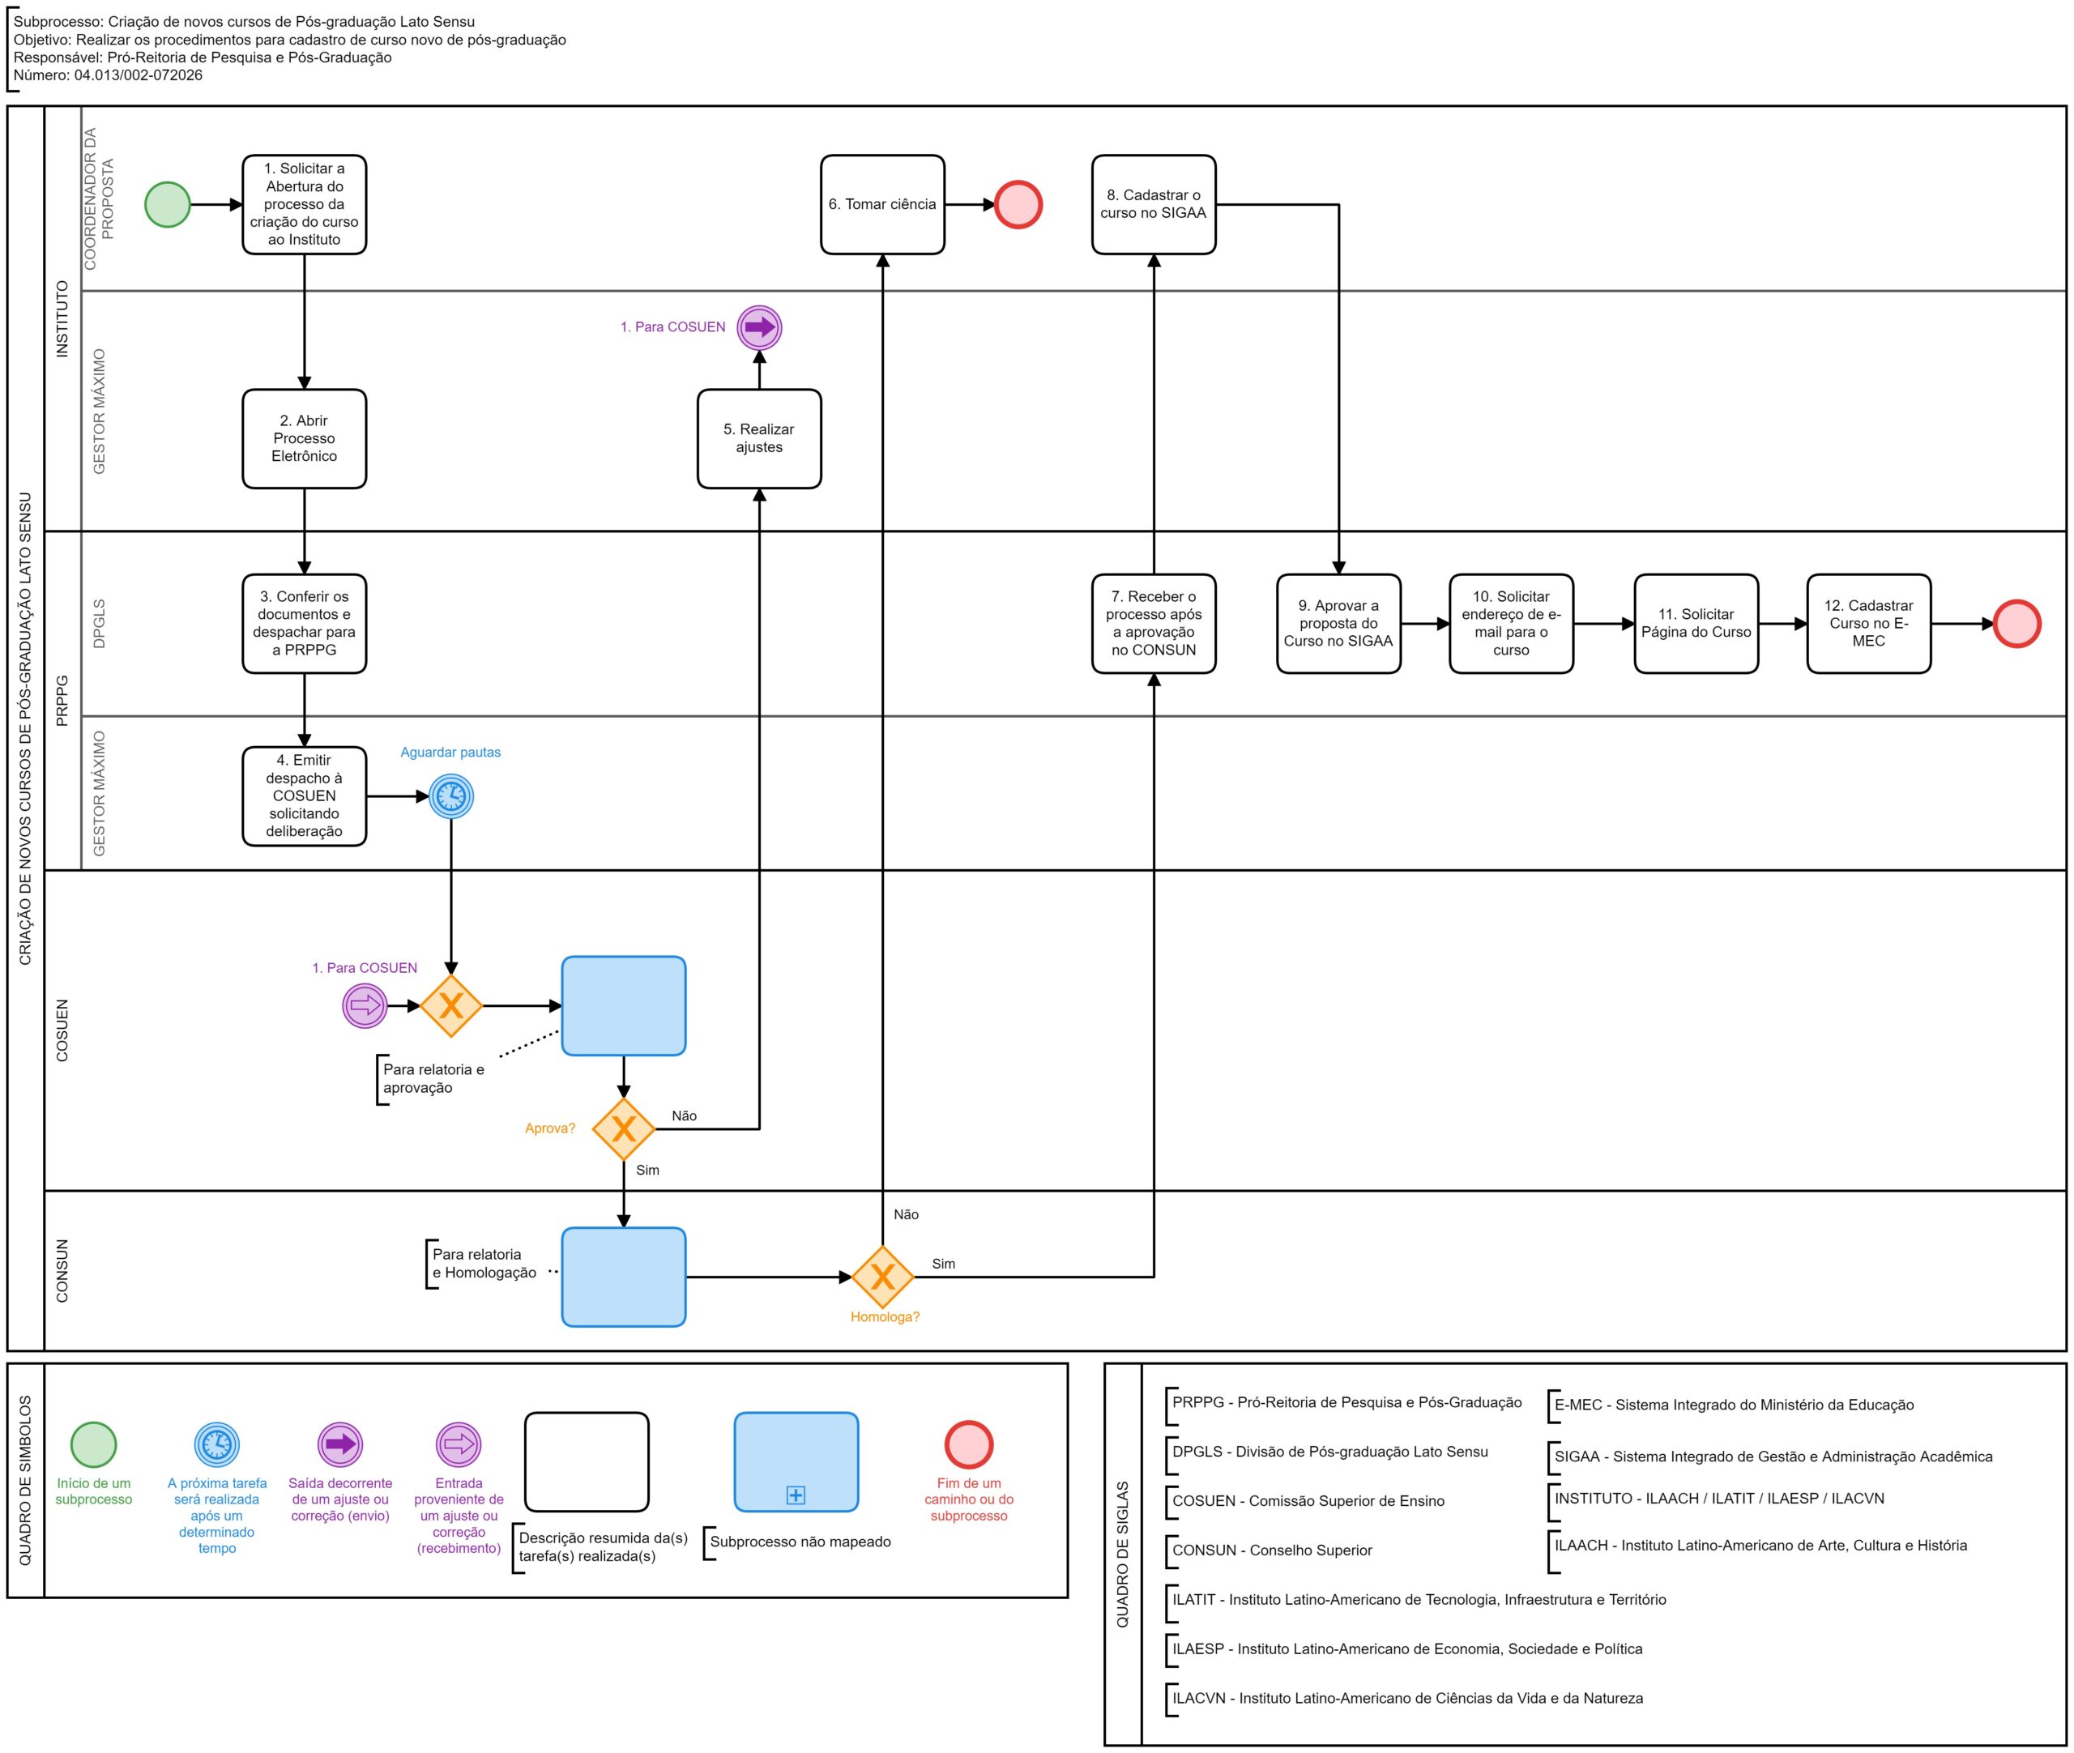The width and height of the screenshot is (2074, 1753).
Task: Select task 4 Emitir despacho à COSUEN
Action: (x=304, y=796)
